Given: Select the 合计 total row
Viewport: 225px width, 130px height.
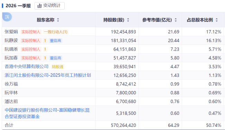Looking at the screenshot, I should 113,125.
